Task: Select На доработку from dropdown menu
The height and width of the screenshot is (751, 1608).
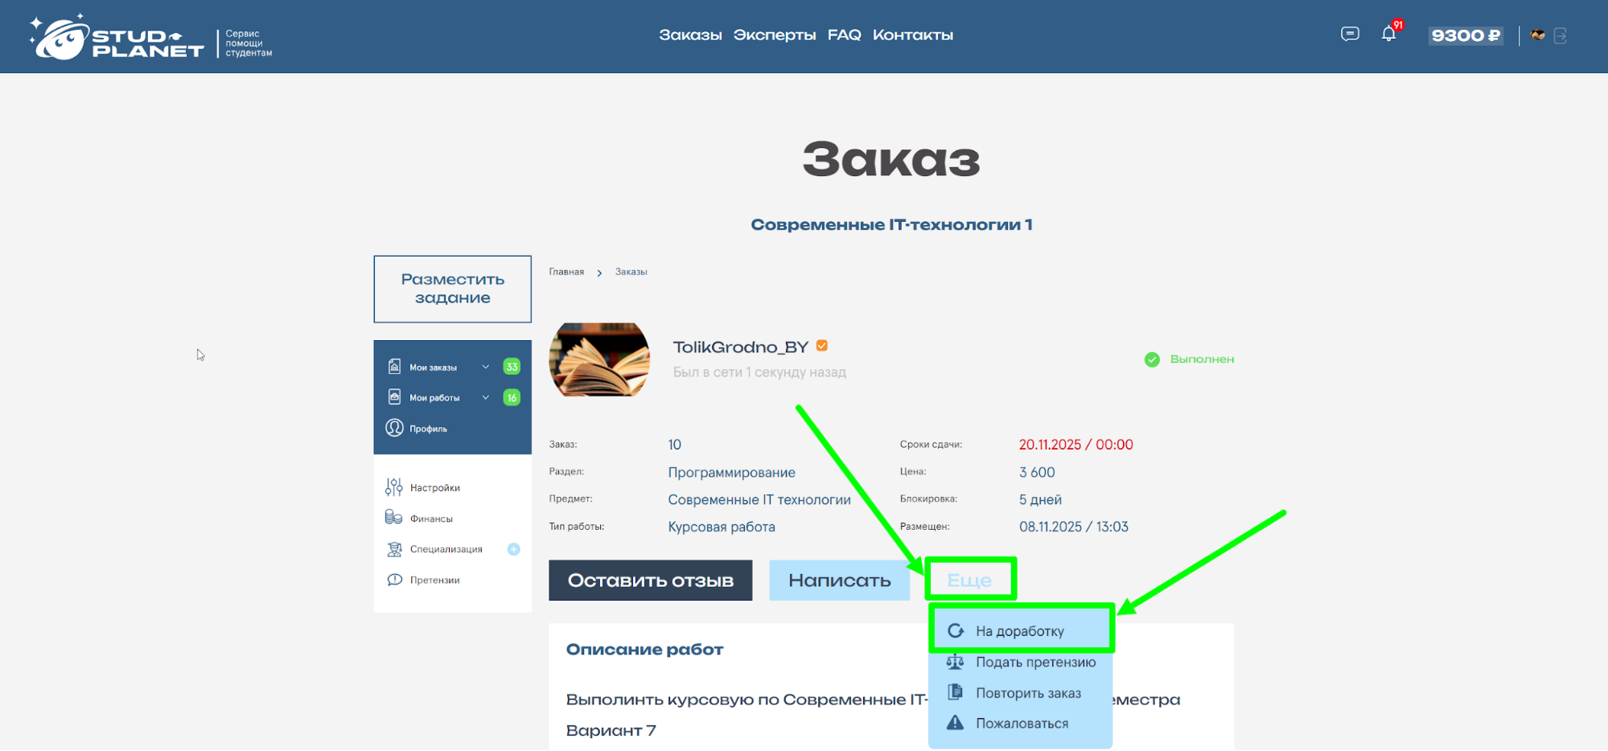Action: 1021,630
